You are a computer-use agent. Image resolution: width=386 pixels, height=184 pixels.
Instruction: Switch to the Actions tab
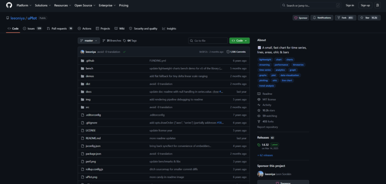coord(84,29)
